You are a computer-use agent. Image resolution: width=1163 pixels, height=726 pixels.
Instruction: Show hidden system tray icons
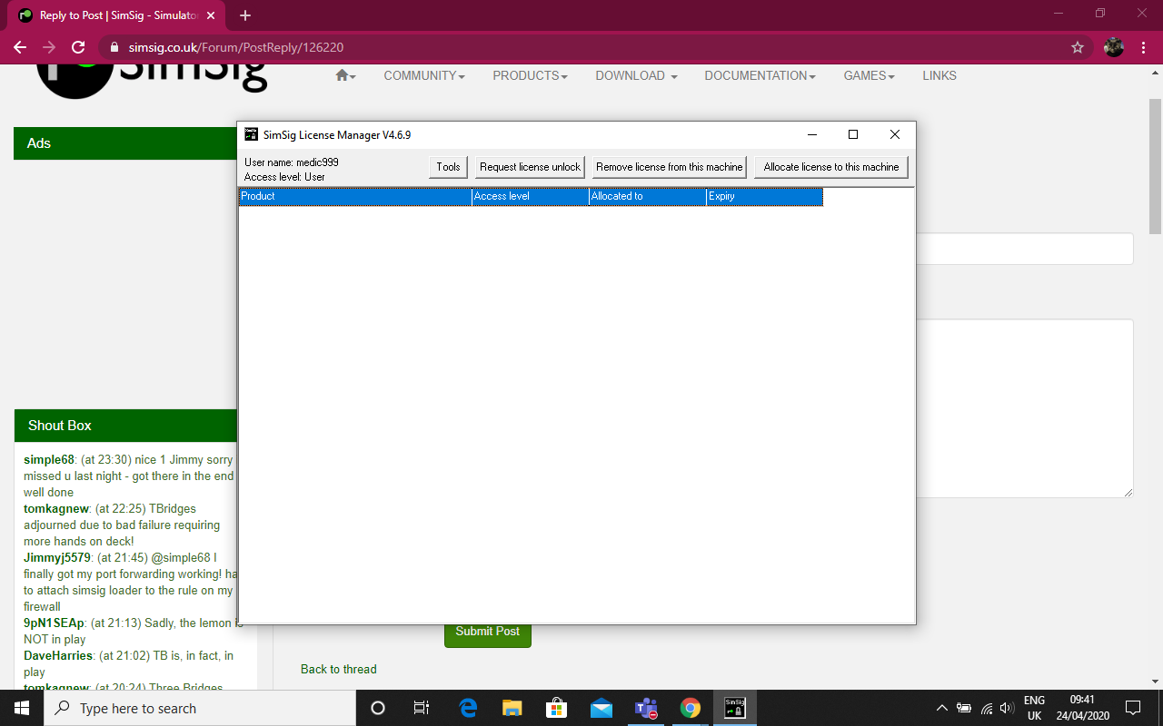[x=942, y=708]
